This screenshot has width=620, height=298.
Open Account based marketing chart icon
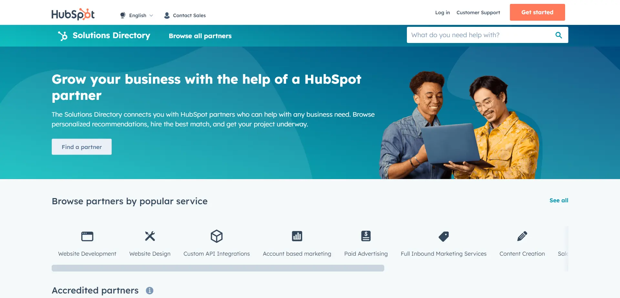coord(297,236)
